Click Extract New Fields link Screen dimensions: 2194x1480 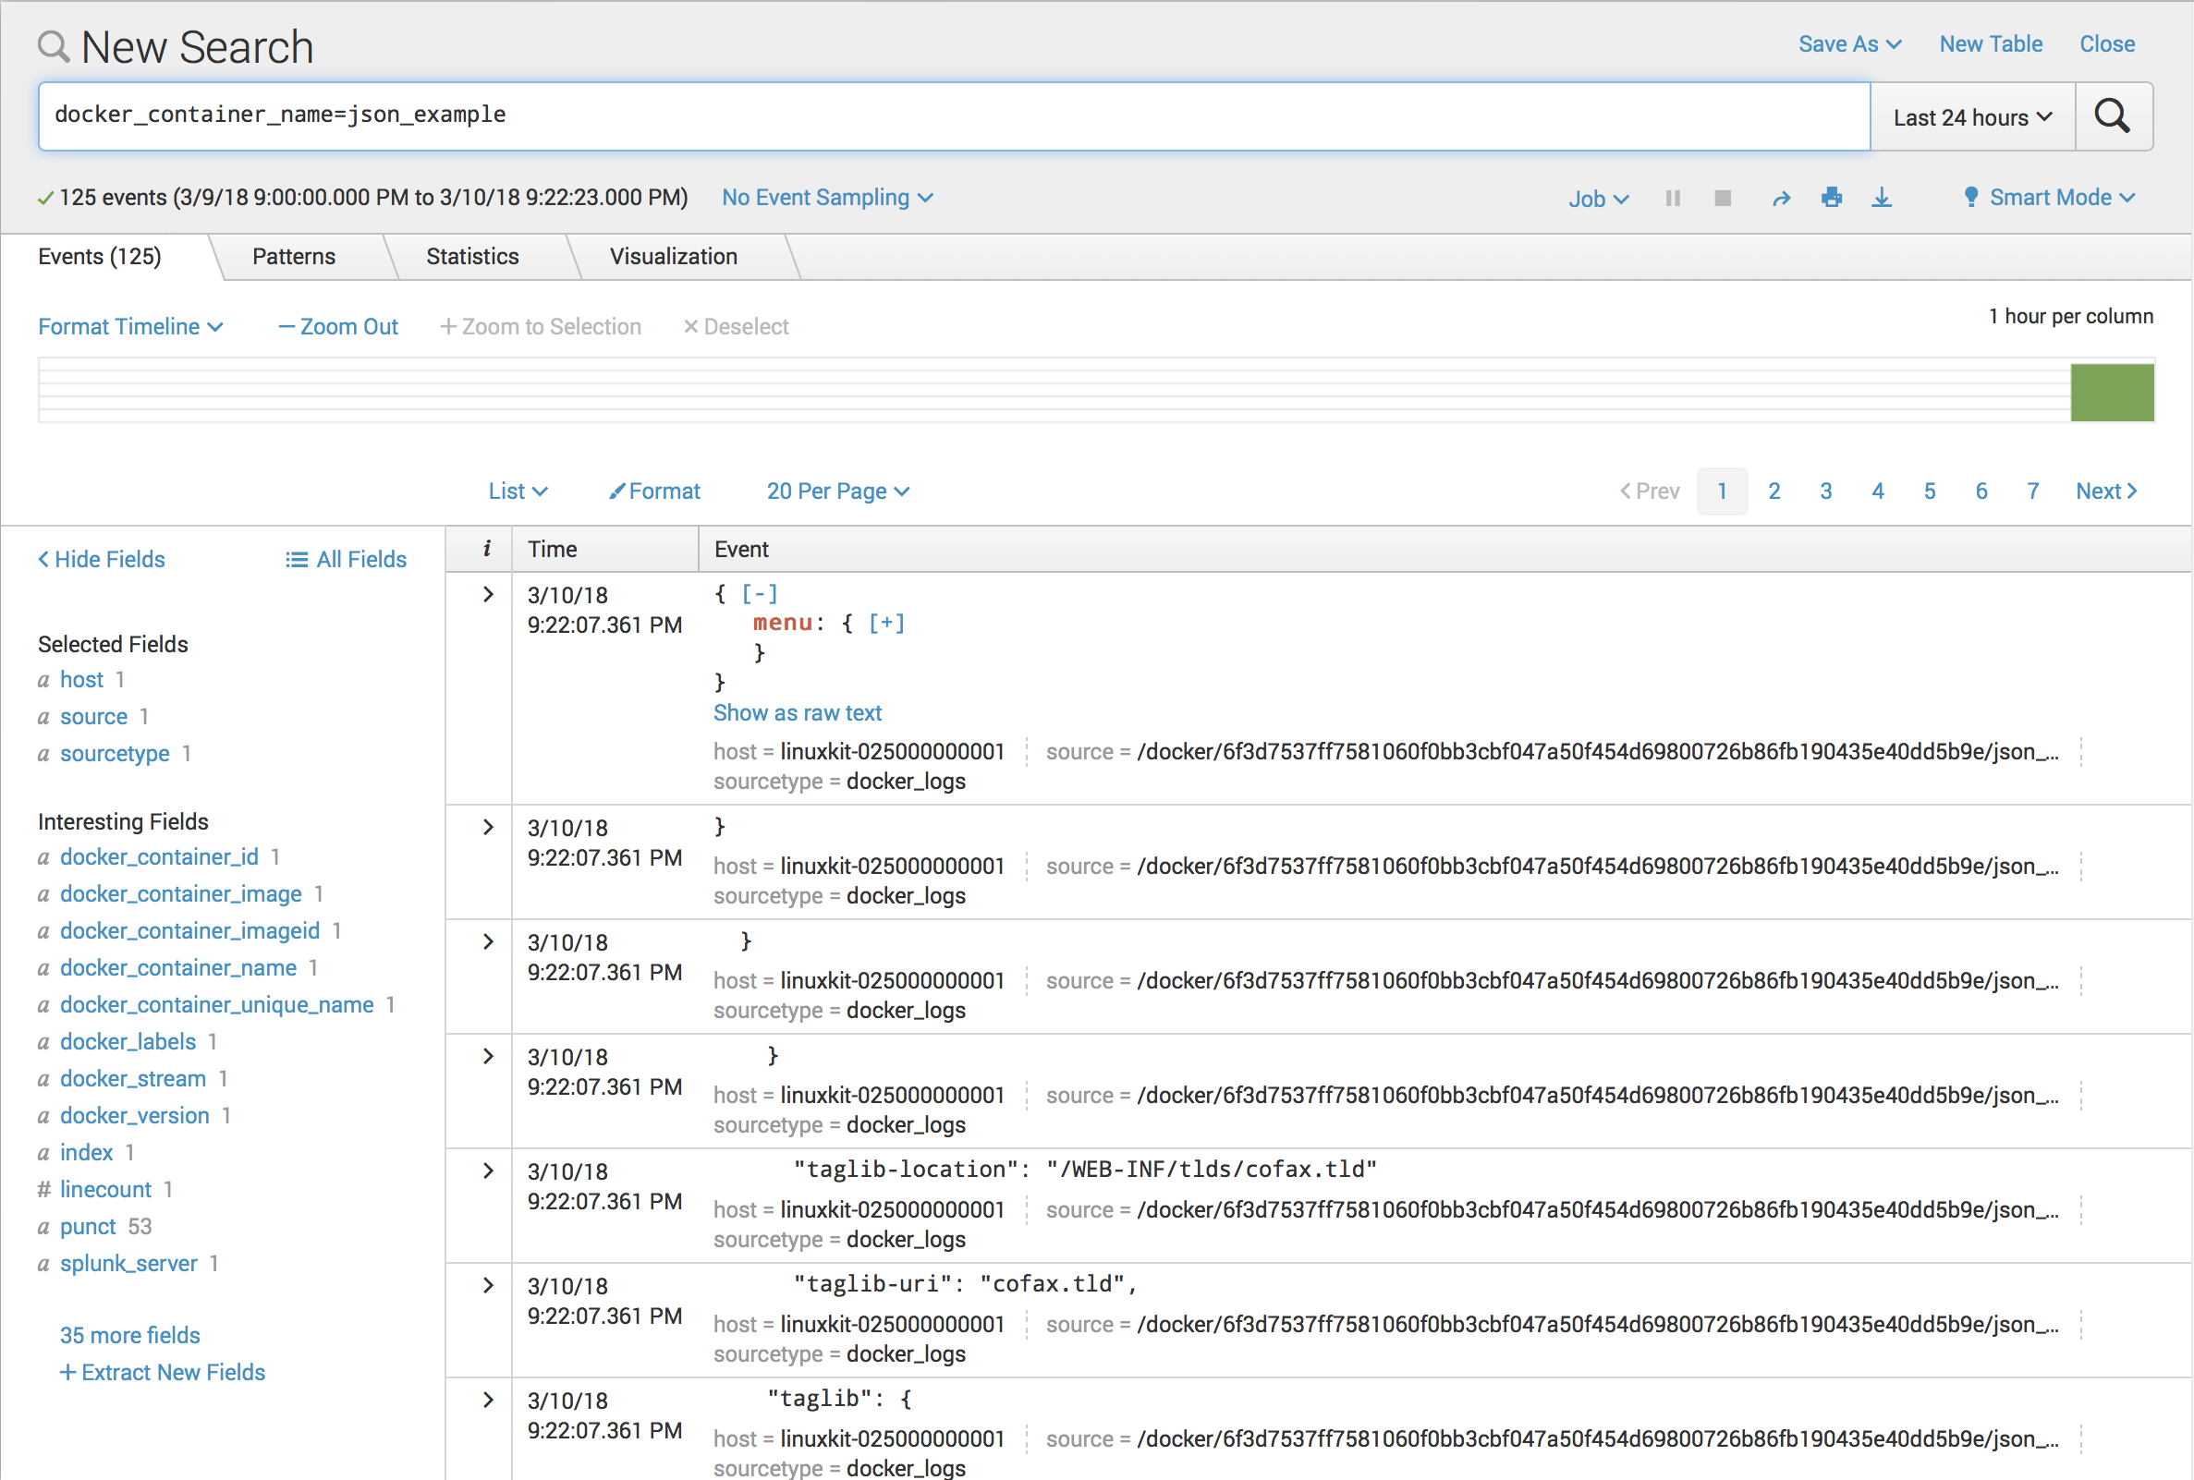pos(163,1373)
